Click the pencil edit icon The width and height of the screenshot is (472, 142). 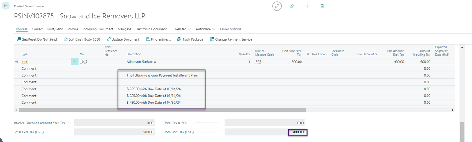tap(277, 6)
